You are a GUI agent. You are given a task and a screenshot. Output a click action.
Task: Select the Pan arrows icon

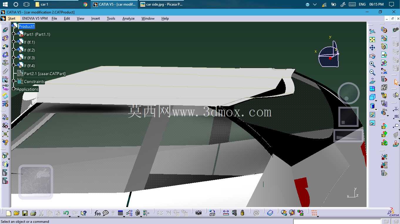(x=372, y=48)
